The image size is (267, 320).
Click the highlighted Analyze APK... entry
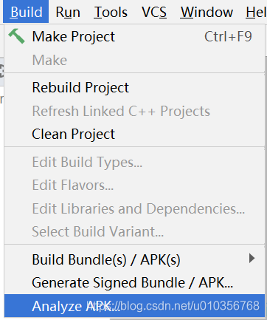[x=134, y=306]
